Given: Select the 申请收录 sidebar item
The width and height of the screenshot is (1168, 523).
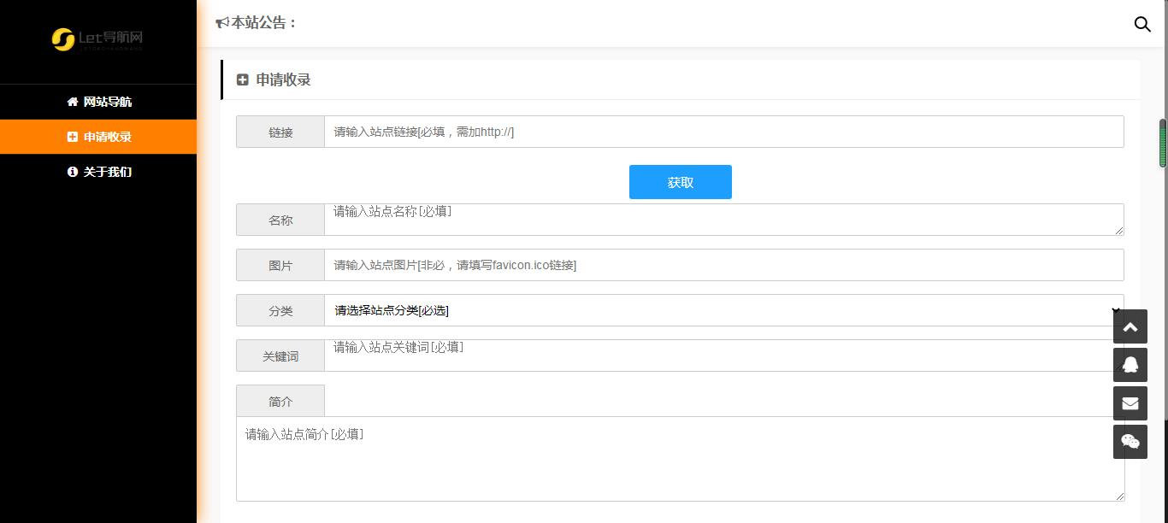Looking at the screenshot, I should (107, 137).
